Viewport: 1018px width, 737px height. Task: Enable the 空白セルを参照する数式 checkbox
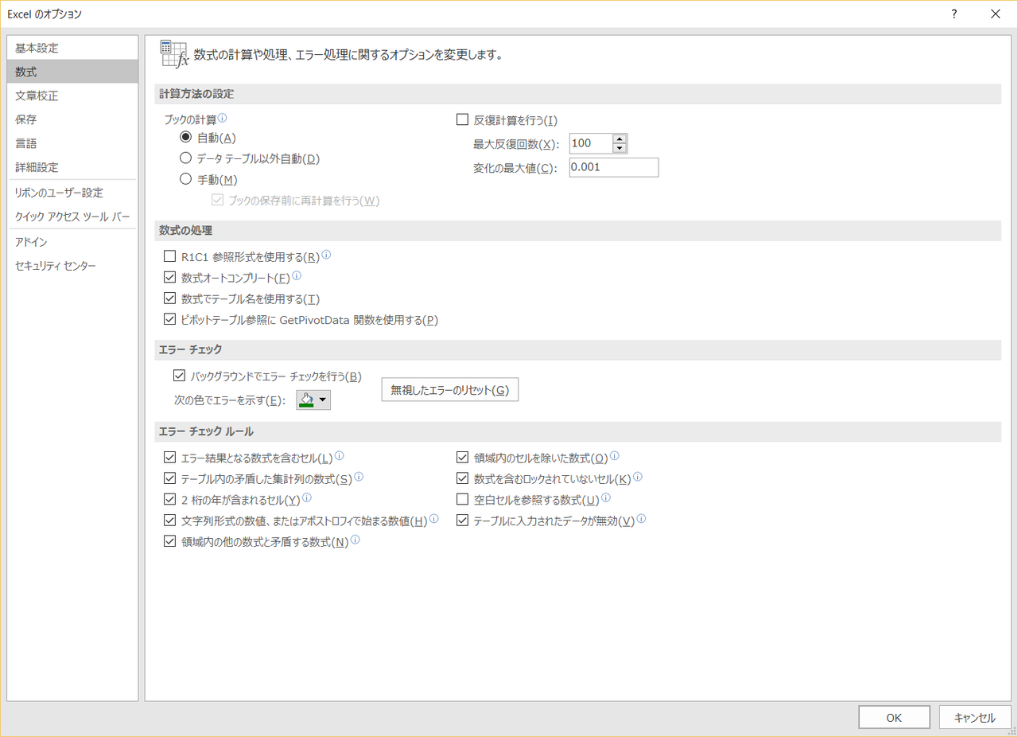tap(462, 500)
